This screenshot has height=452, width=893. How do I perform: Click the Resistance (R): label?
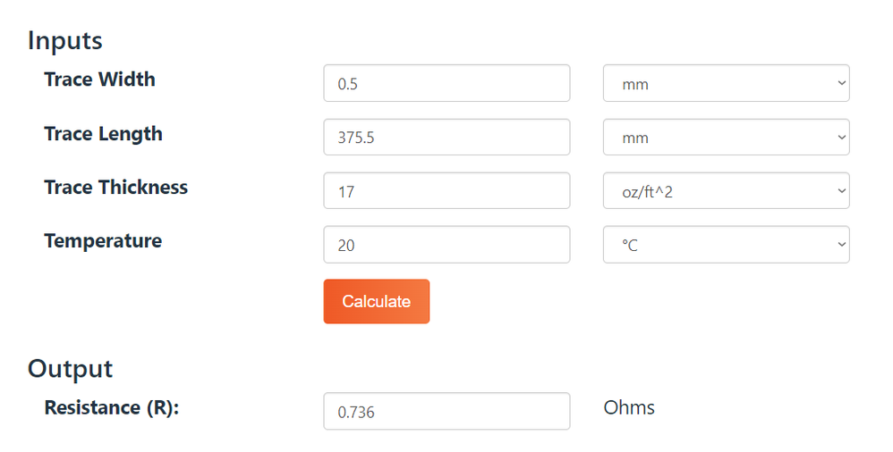pyautogui.click(x=112, y=408)
